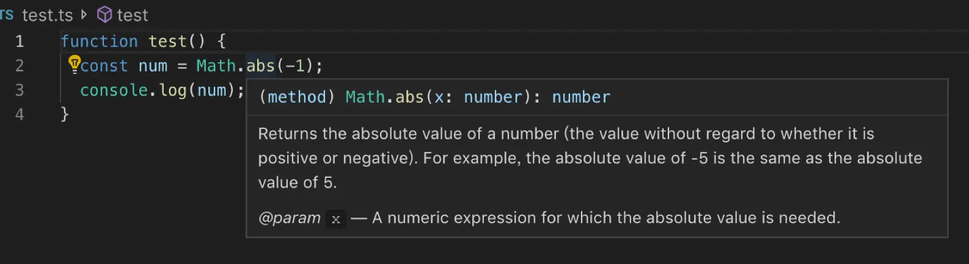The height and width of the screenshot is (264, 969).
Task: Click the log method on line 3
Action: 172,90
